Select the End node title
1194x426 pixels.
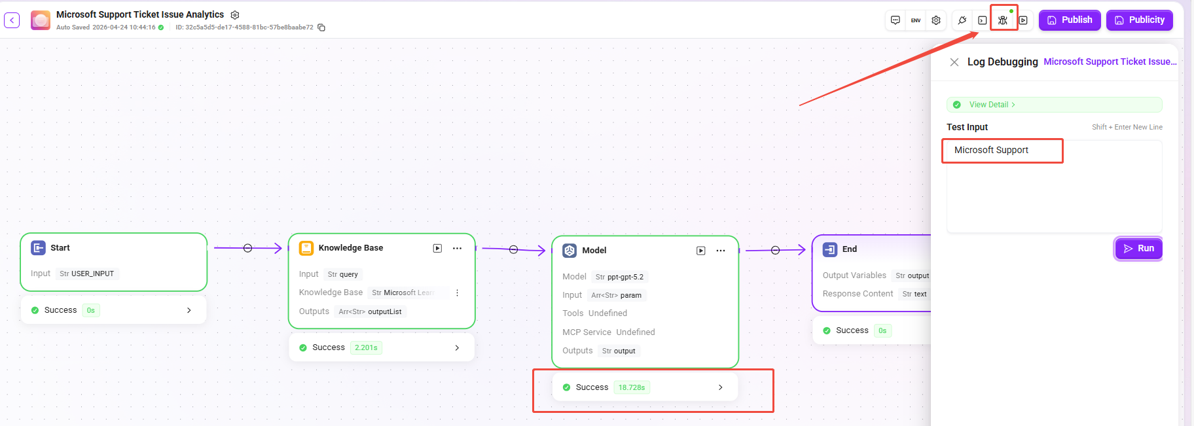coord(850,249)
